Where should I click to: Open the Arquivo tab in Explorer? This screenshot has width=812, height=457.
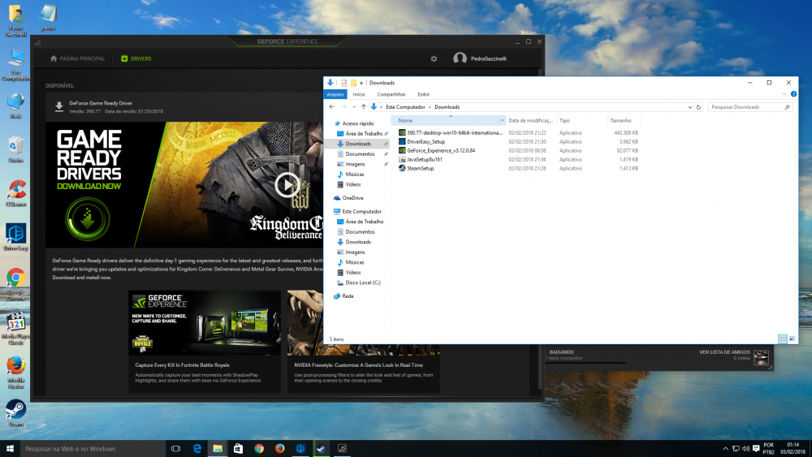click(x=335, y=94)
